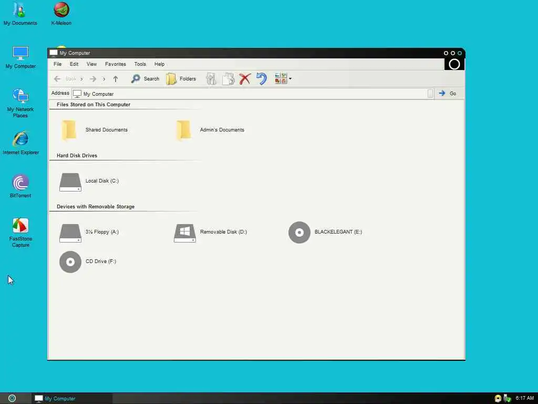Select Removable Disk (D:) icon
Screen dimensions: 538x404
(185, 233)
